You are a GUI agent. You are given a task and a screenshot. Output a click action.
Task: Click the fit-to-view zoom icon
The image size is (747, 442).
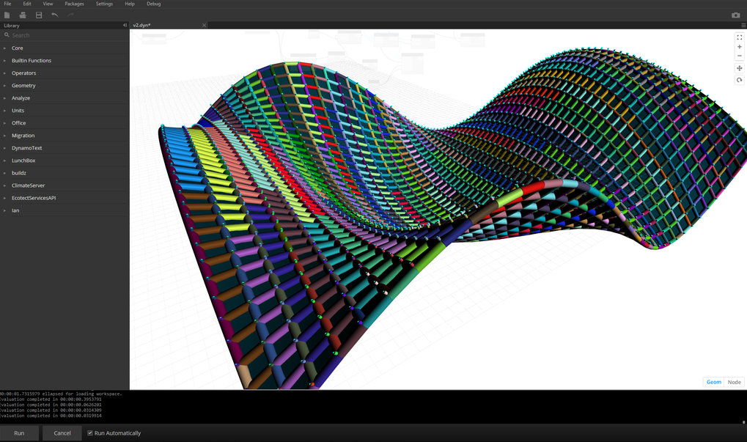click(x=739, y=37)
